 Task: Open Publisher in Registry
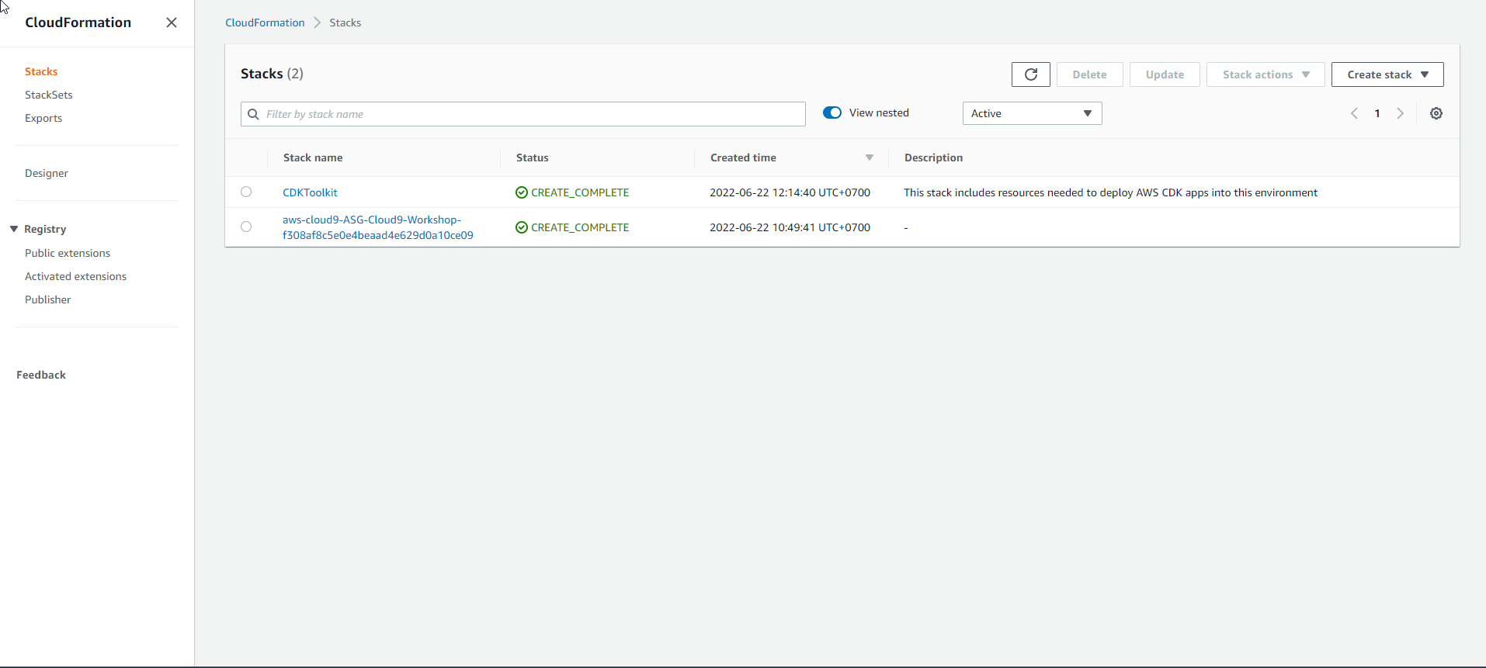(47, 299)
